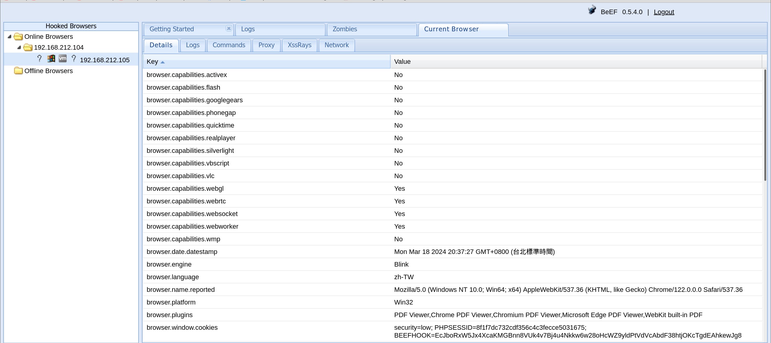Switch to the Zombies tab
This screenshot has height=343, width=771.
coord(345,29)
